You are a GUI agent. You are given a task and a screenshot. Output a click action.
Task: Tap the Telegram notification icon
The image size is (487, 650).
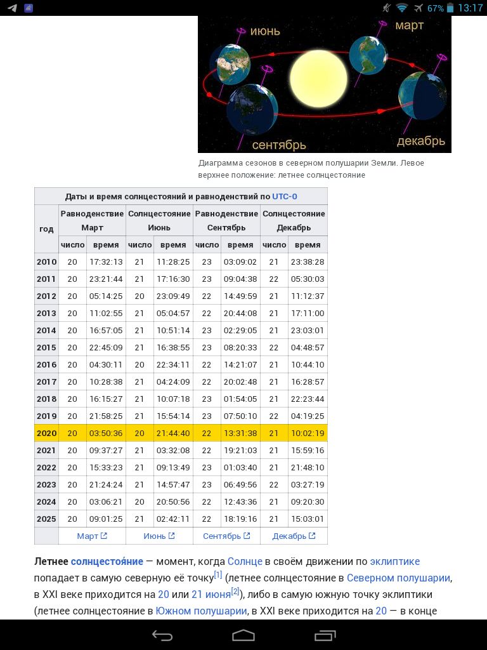12,8
